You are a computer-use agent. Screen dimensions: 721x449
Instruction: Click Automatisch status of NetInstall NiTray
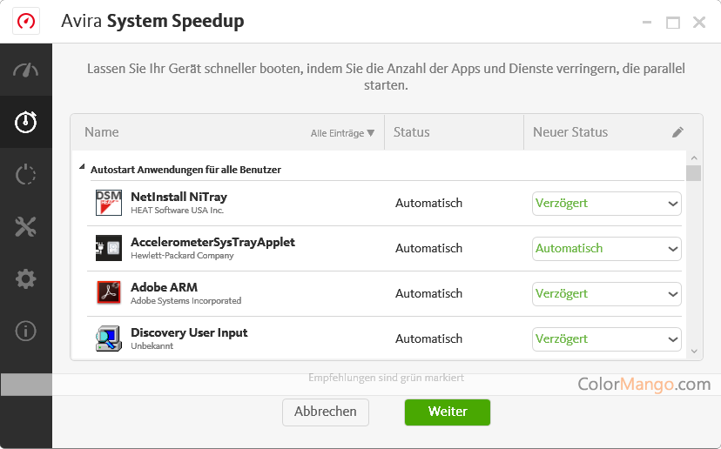coord(428,203)
